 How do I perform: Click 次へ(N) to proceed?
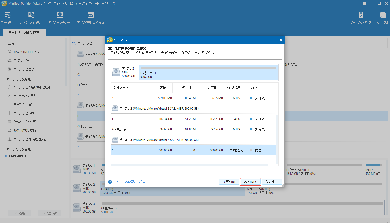click(250, 182)
